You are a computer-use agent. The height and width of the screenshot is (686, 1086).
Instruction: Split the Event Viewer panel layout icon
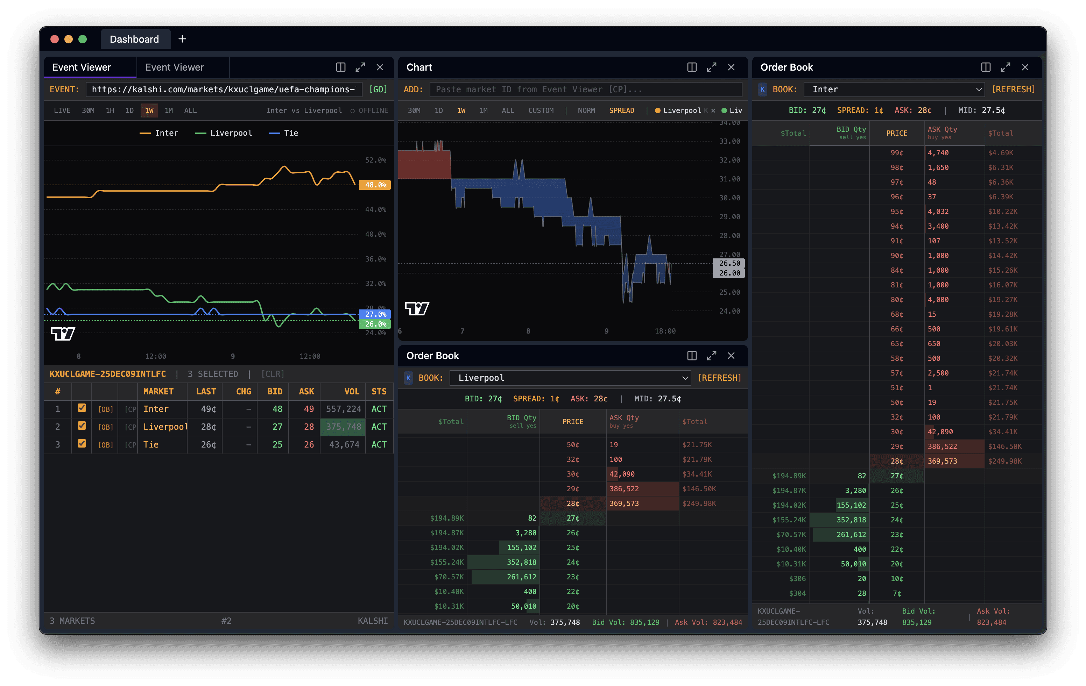point(340,67)
